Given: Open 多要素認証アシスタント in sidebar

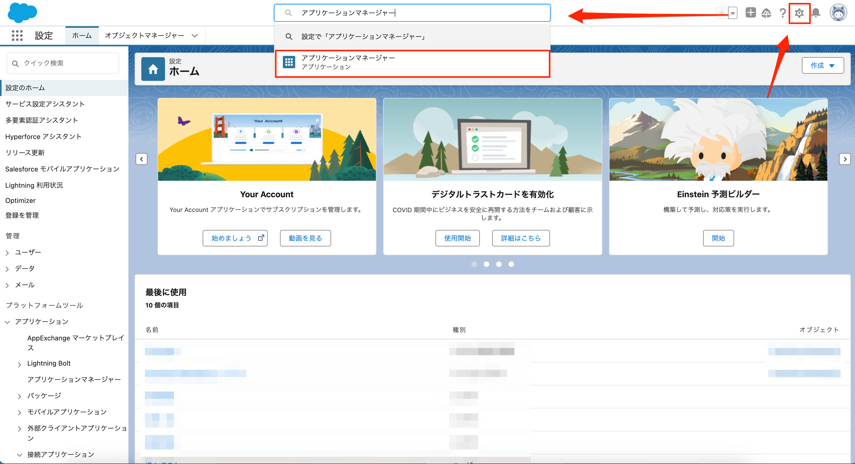Looking at the screenshot, I should (42, 120).
